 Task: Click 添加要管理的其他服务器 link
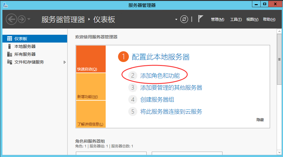171,88
